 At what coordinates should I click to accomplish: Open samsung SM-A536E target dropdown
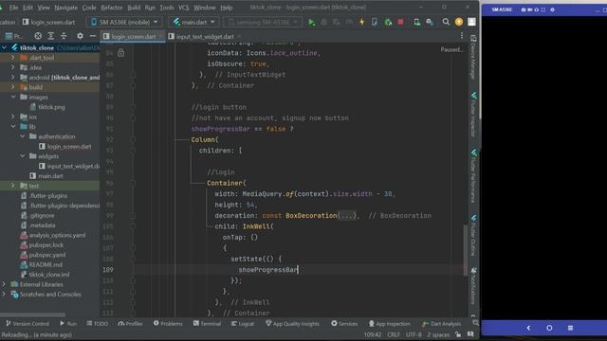(x=263, y=22)
